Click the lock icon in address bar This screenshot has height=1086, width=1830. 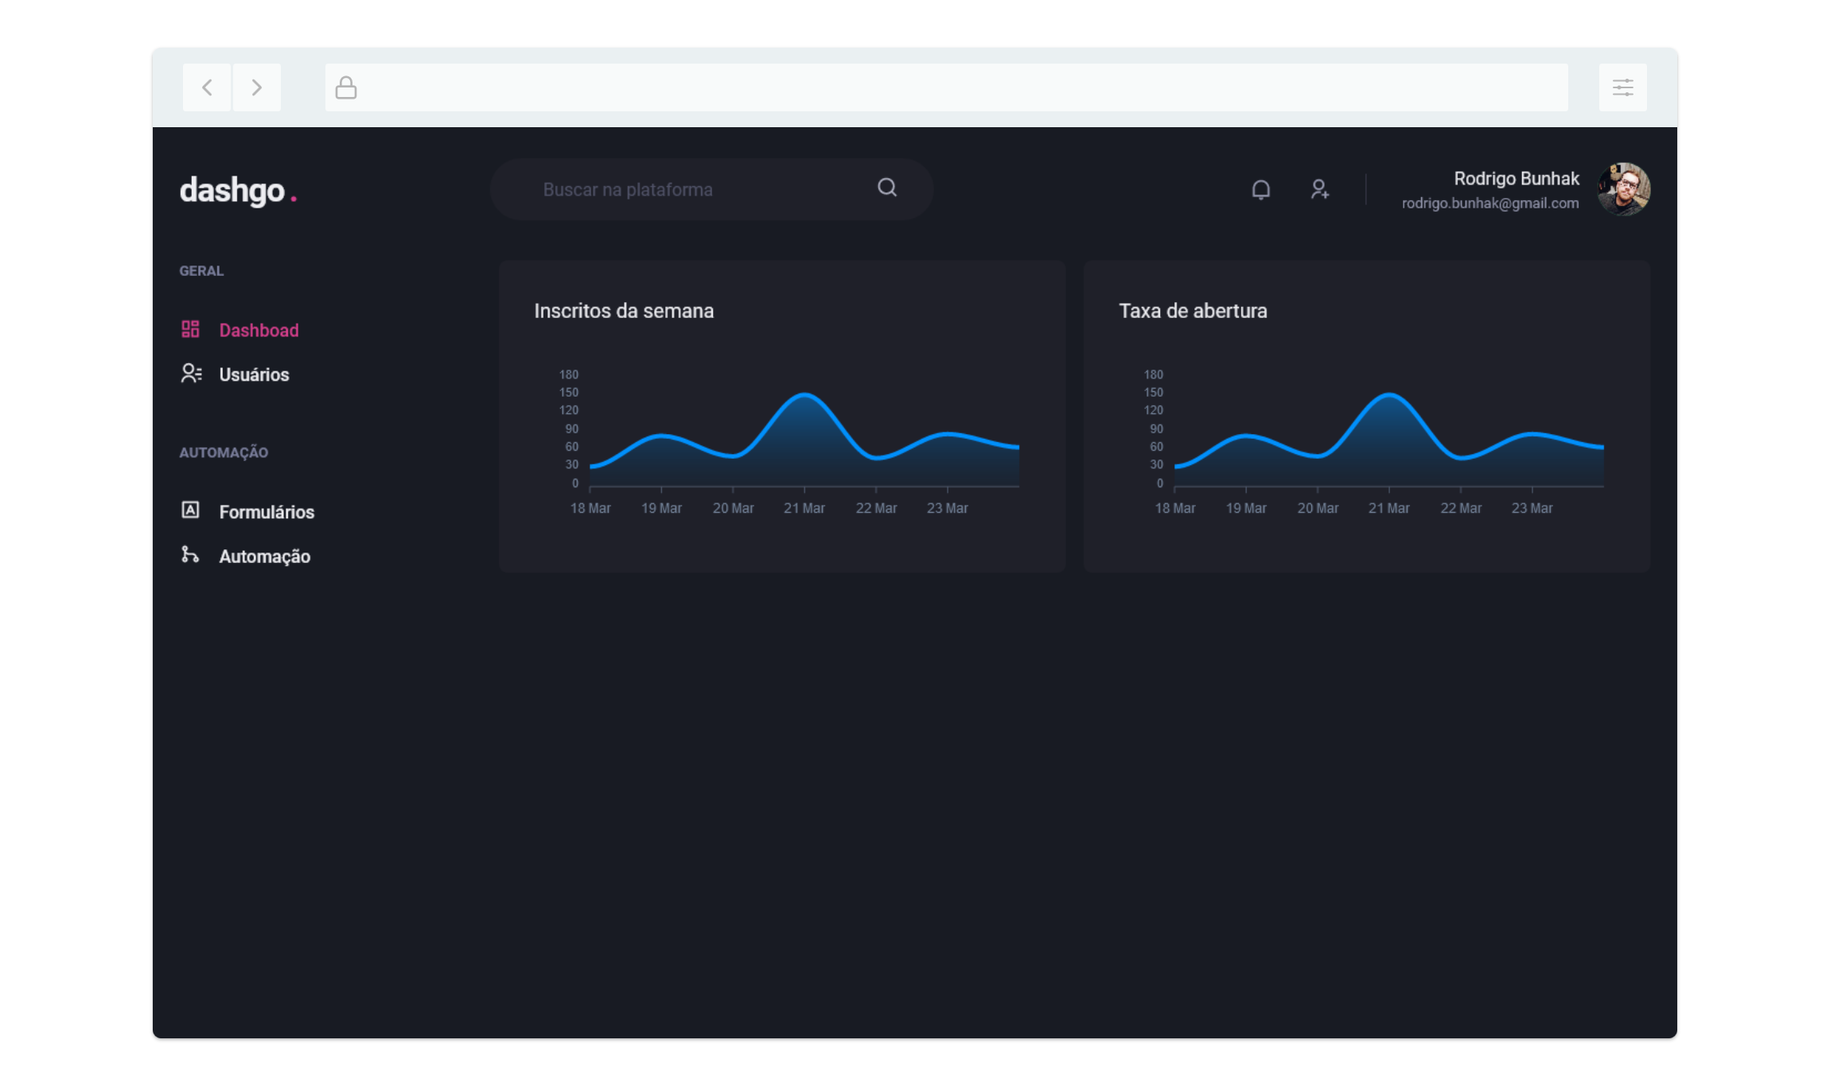click(346, 87)
